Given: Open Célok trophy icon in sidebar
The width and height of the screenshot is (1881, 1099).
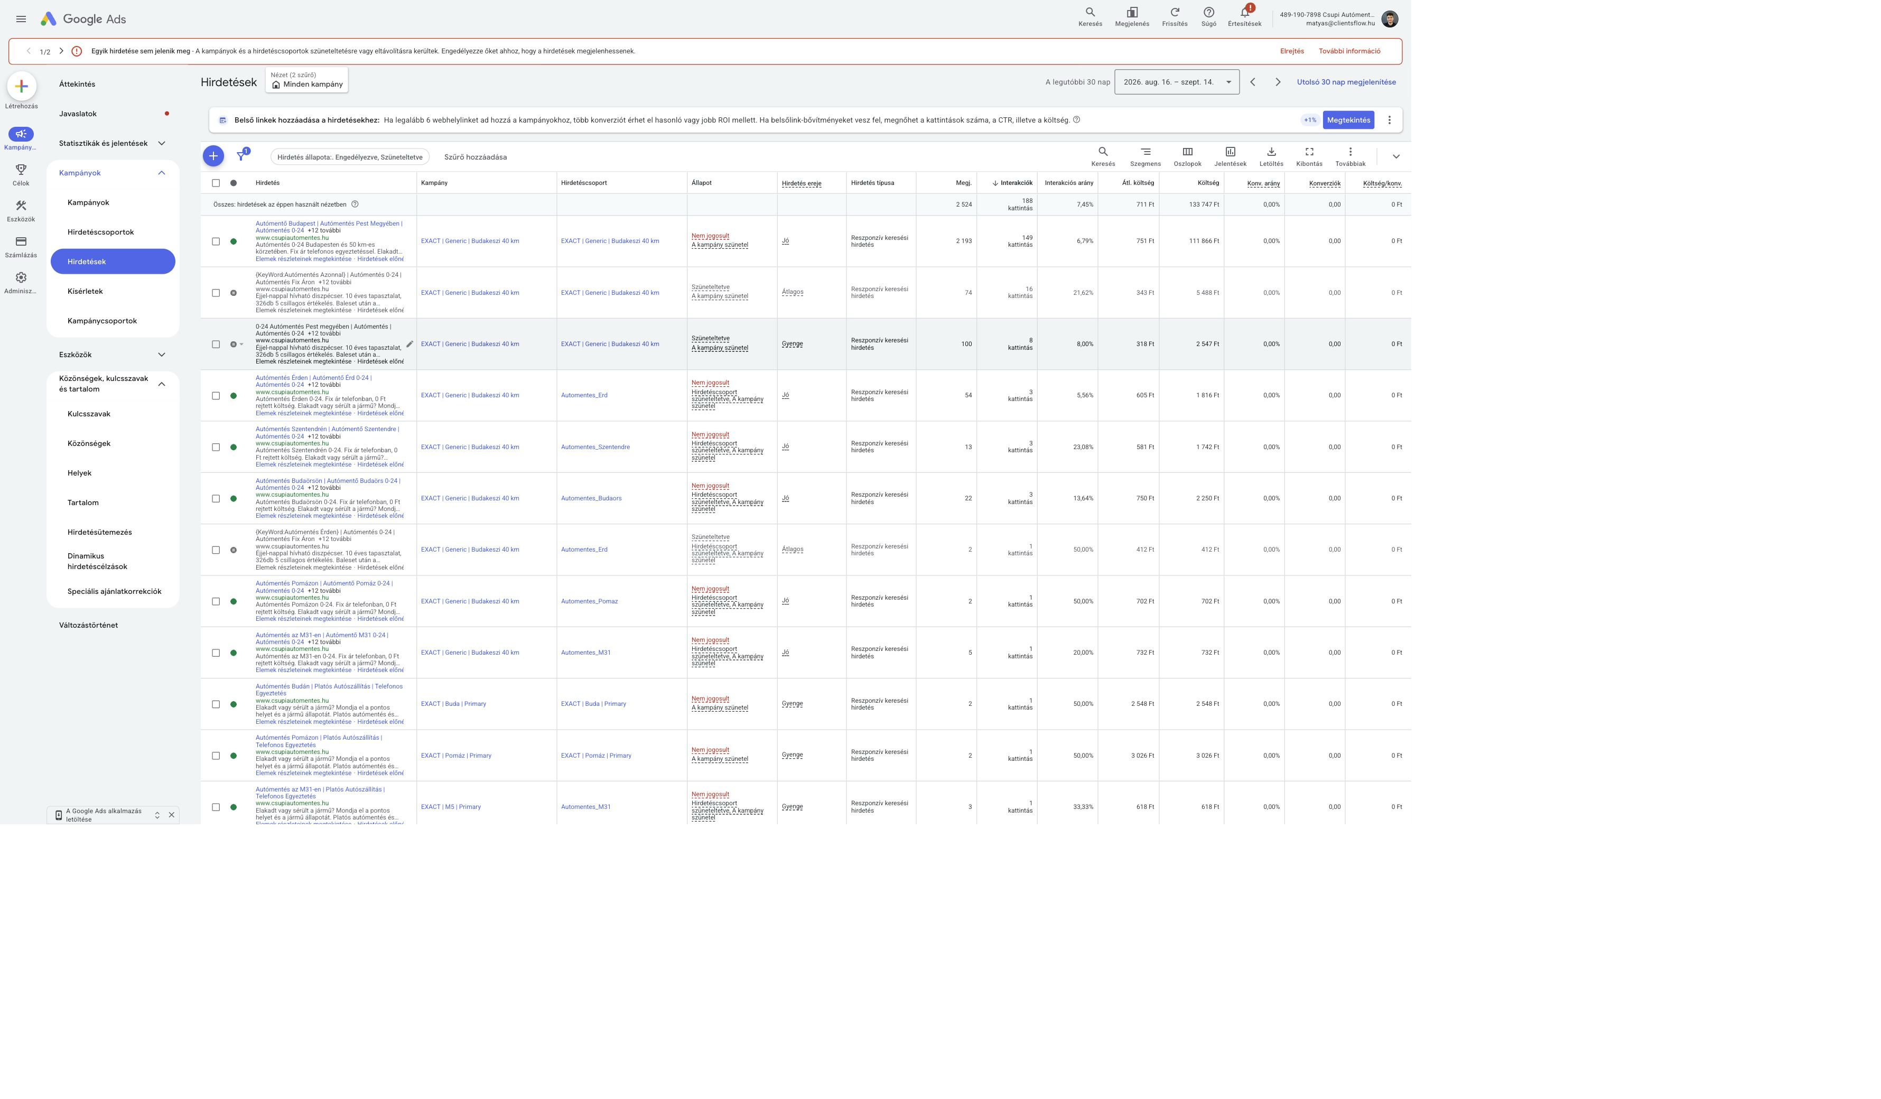Looking at the screenshot, I should click(21, 170).
